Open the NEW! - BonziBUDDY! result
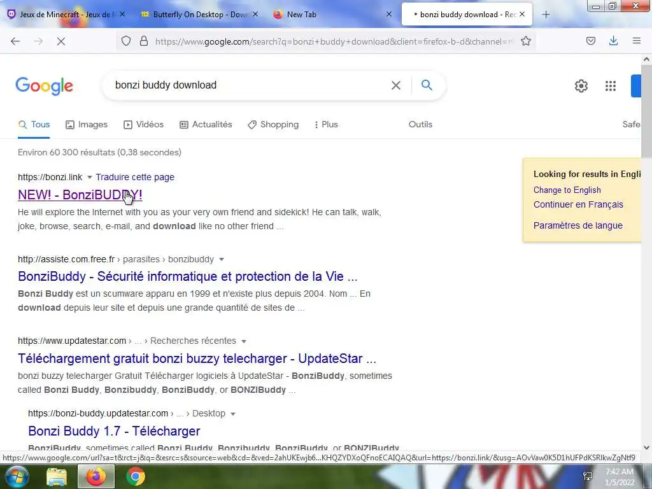Image resolution: width=652 pixels, height=489 pixels. click(80, 195)
